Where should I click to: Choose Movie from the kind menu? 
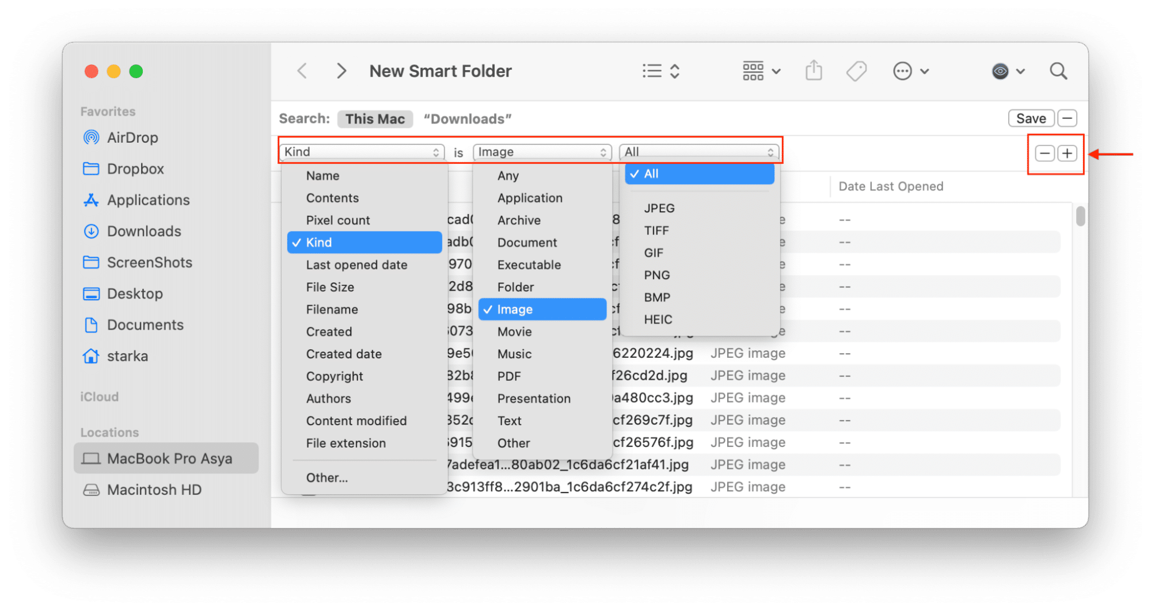pos(514,331)
